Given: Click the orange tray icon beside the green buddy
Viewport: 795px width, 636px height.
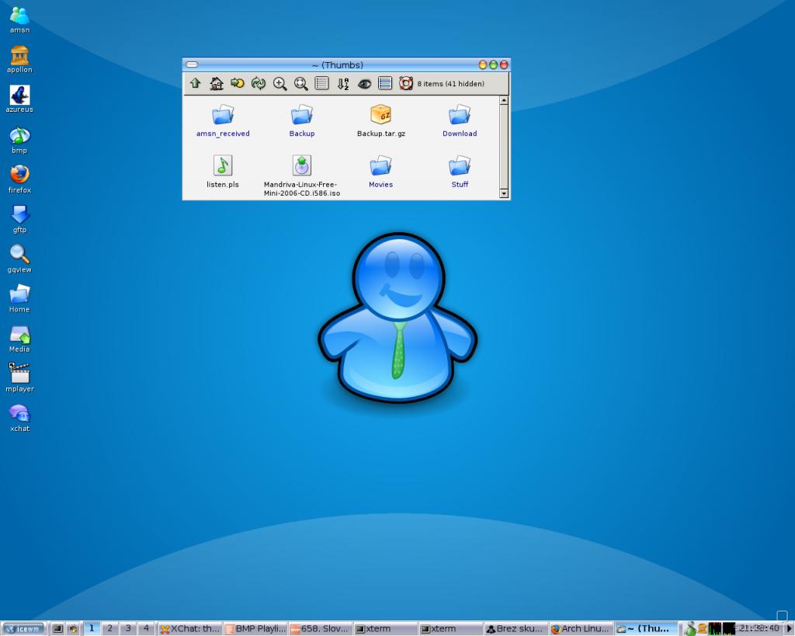Looking at the screenshot, I should point(702,629).
